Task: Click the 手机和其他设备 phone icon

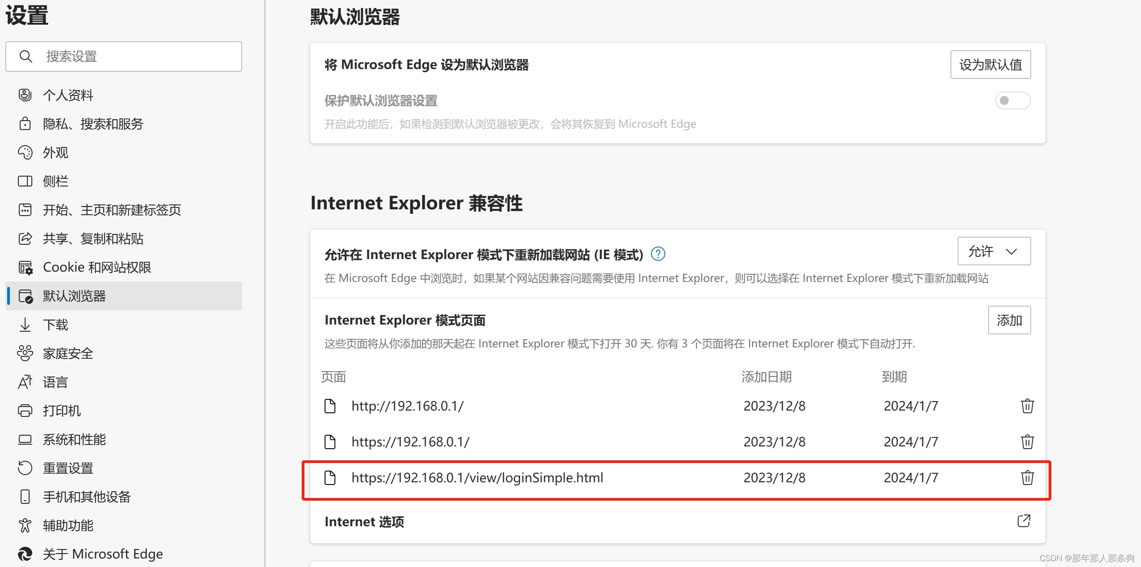Action: pyautogui.click(x=25, y=497)
